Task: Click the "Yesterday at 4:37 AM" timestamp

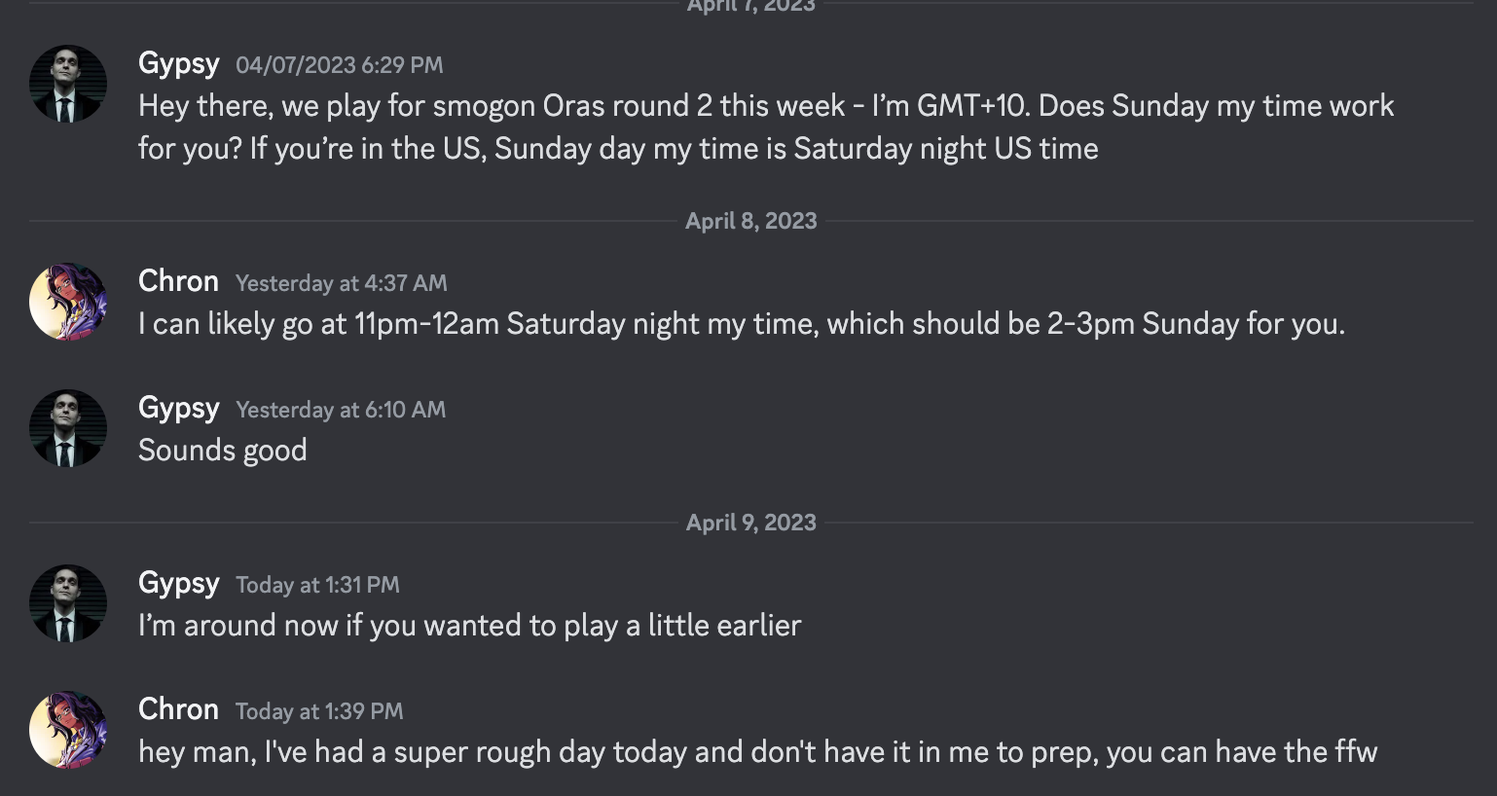Action: point(341,283)
